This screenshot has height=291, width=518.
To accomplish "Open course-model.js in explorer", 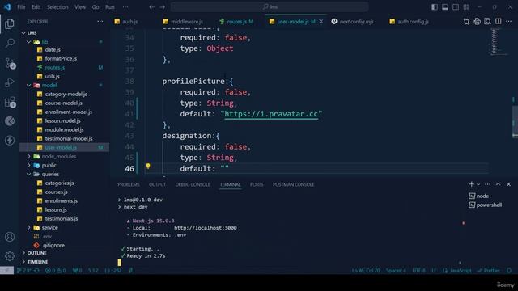I will pyautogui.click(x=63, y=103).
